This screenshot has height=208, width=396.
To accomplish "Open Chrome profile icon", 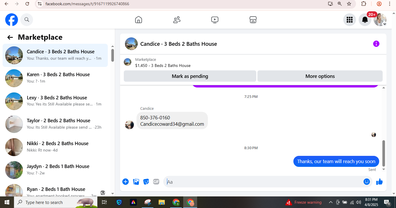I will coord(379,4).
